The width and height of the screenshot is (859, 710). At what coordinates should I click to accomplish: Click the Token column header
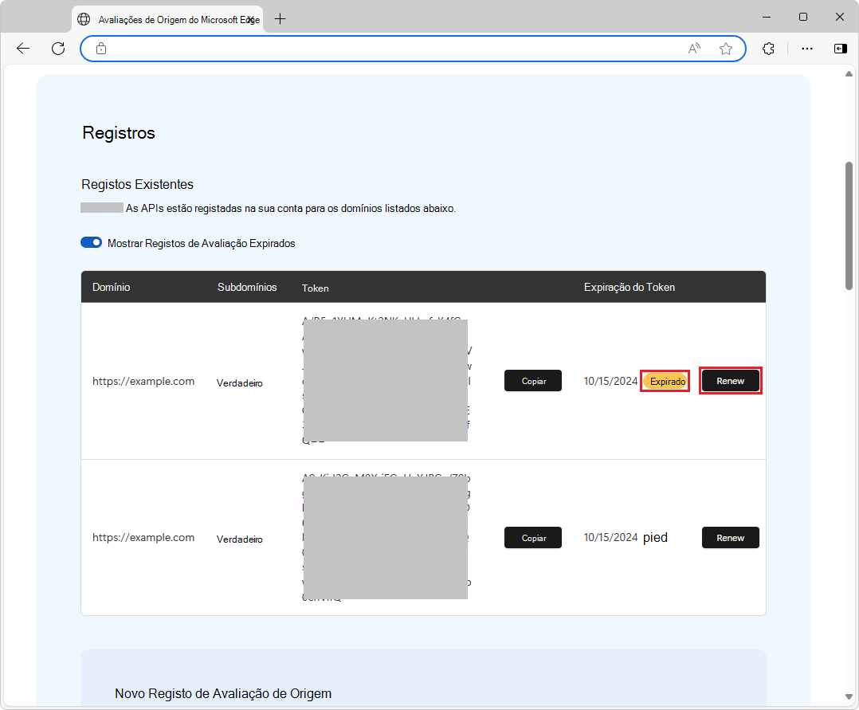[x=315, y=288]
